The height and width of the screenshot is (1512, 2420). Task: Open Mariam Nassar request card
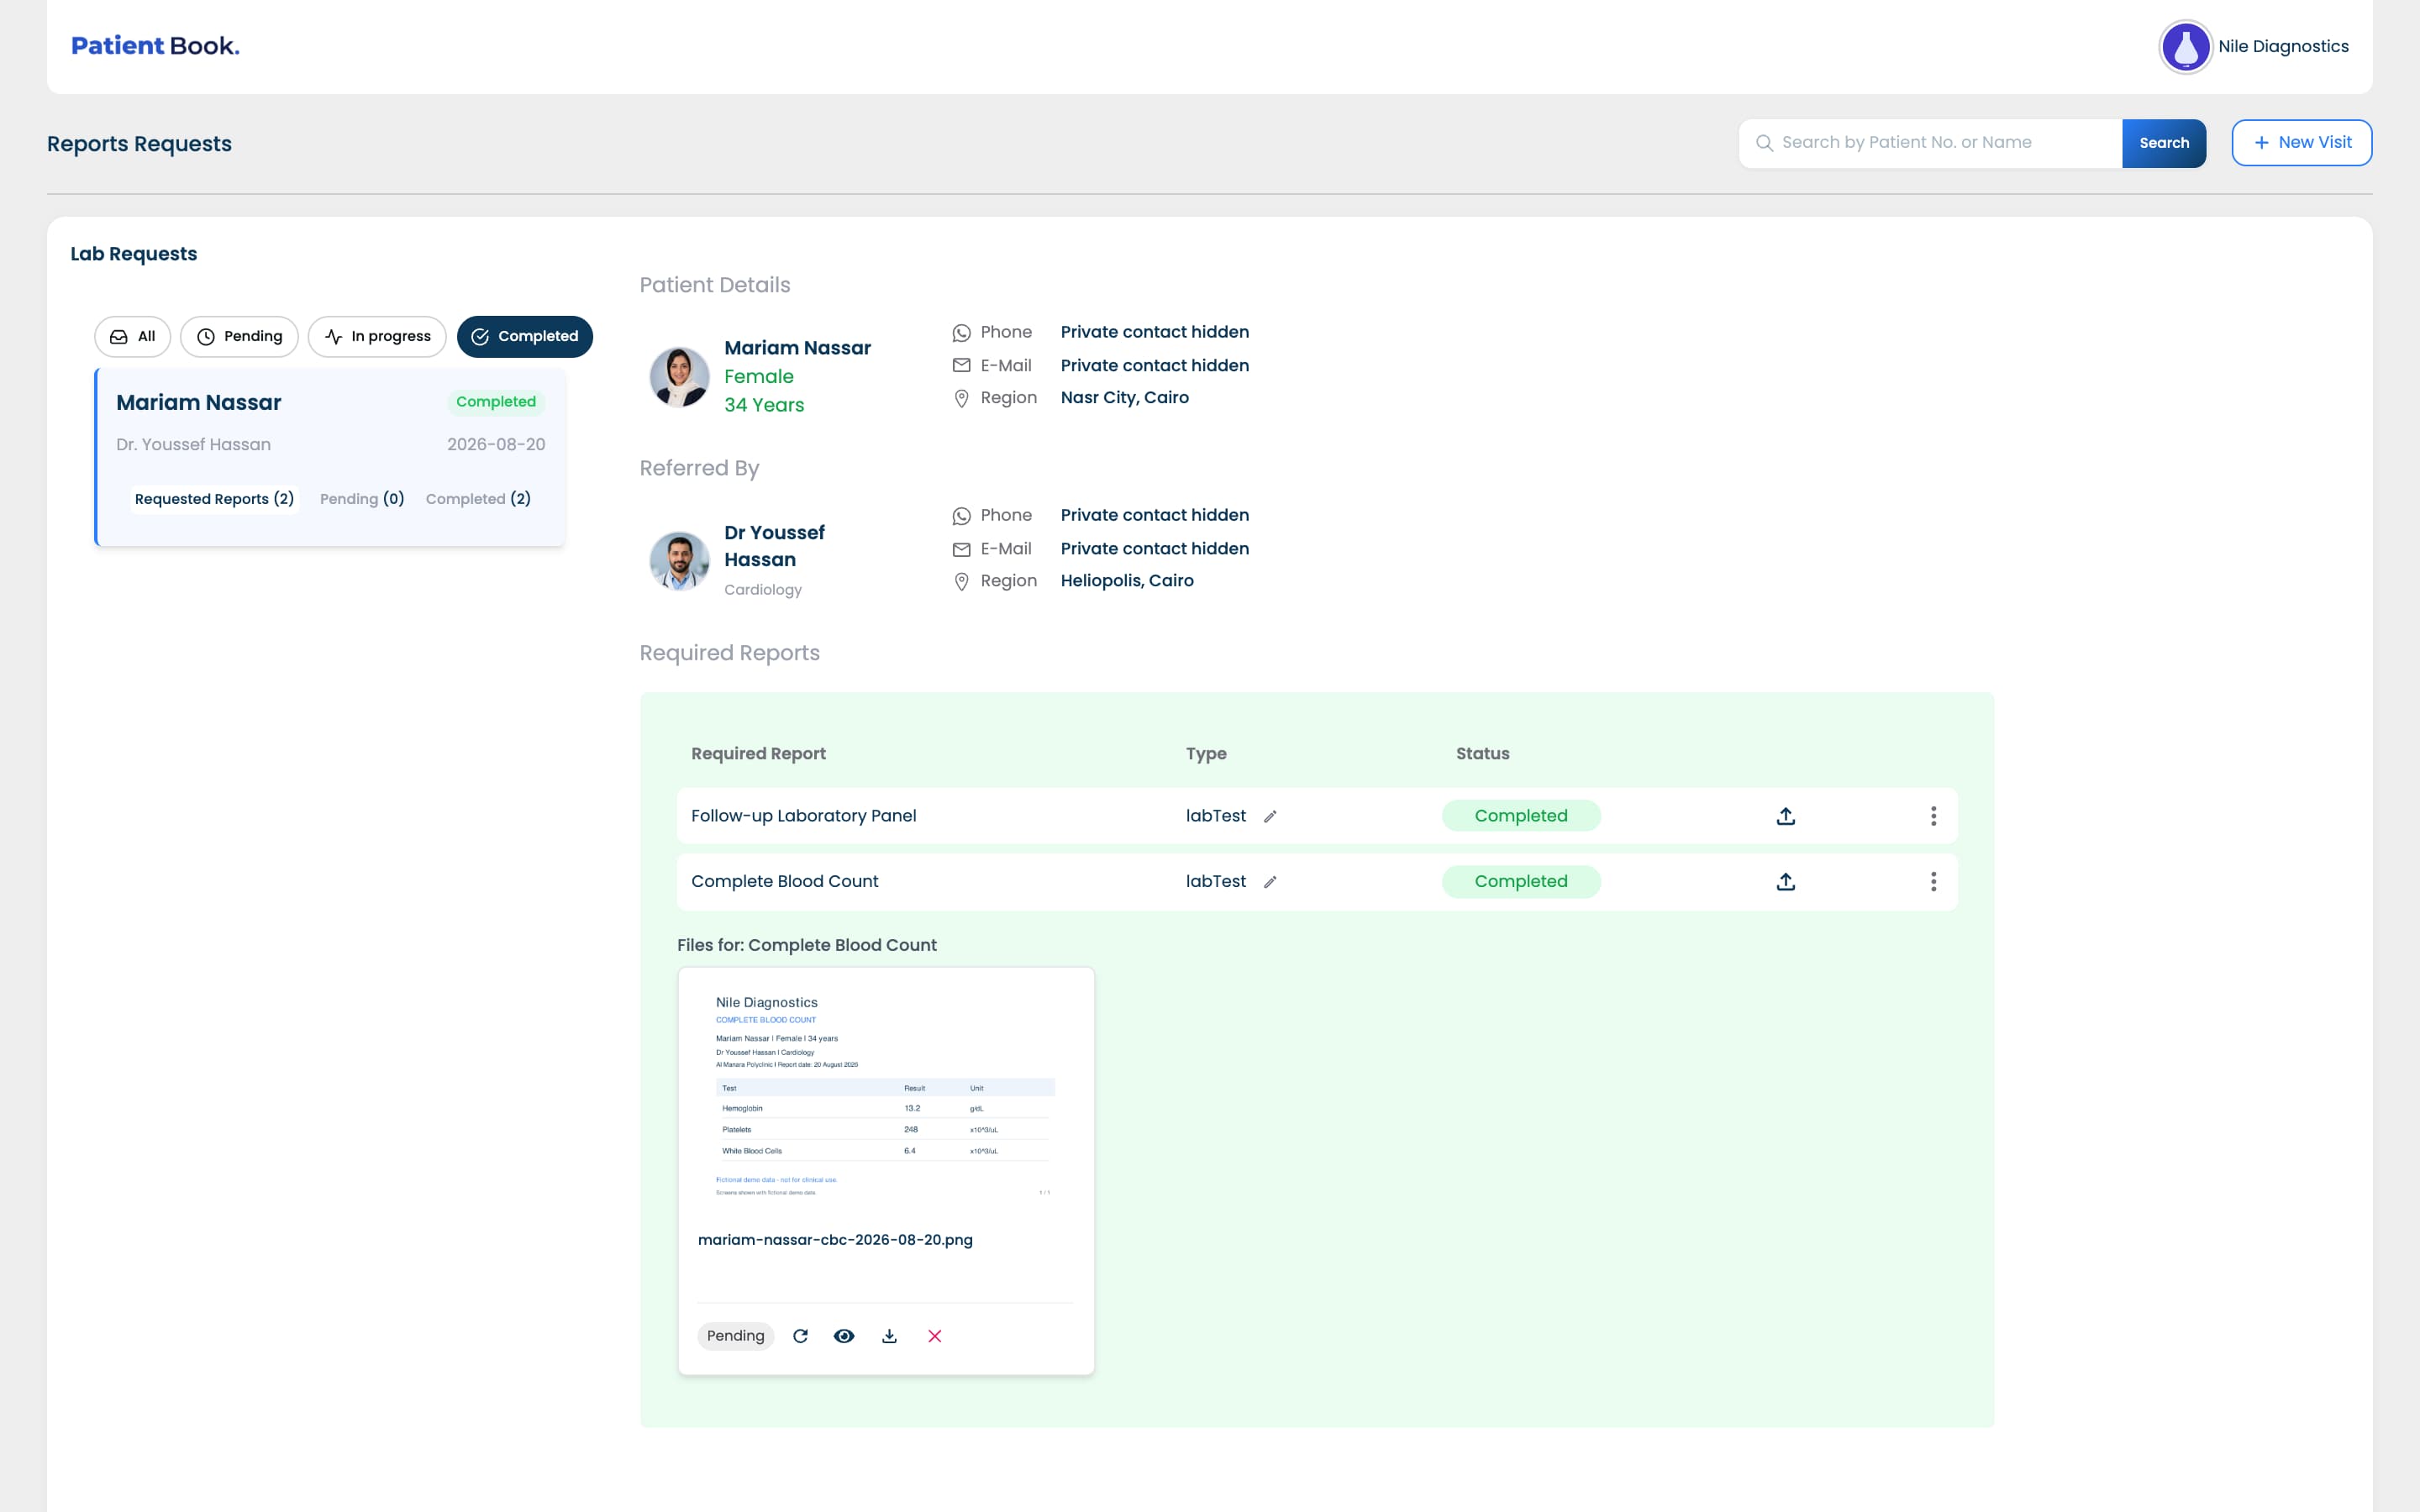330,457
